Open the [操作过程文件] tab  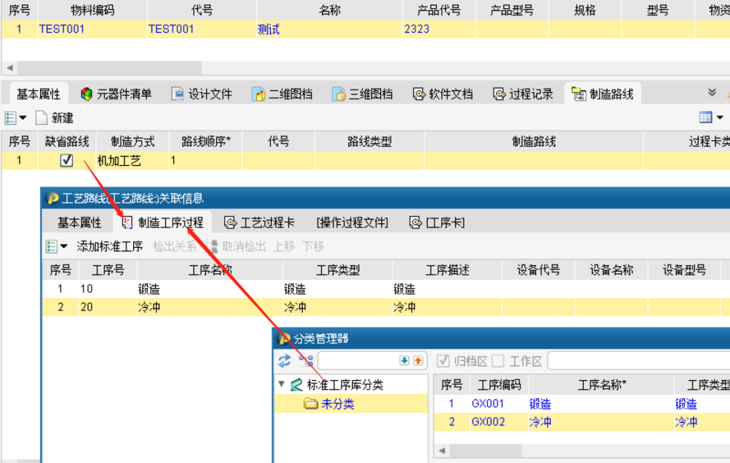(x=352, y=222)
